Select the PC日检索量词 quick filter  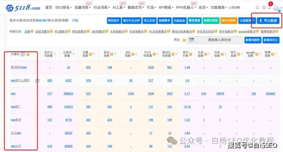pyautogui.click(x=158, y=31)
